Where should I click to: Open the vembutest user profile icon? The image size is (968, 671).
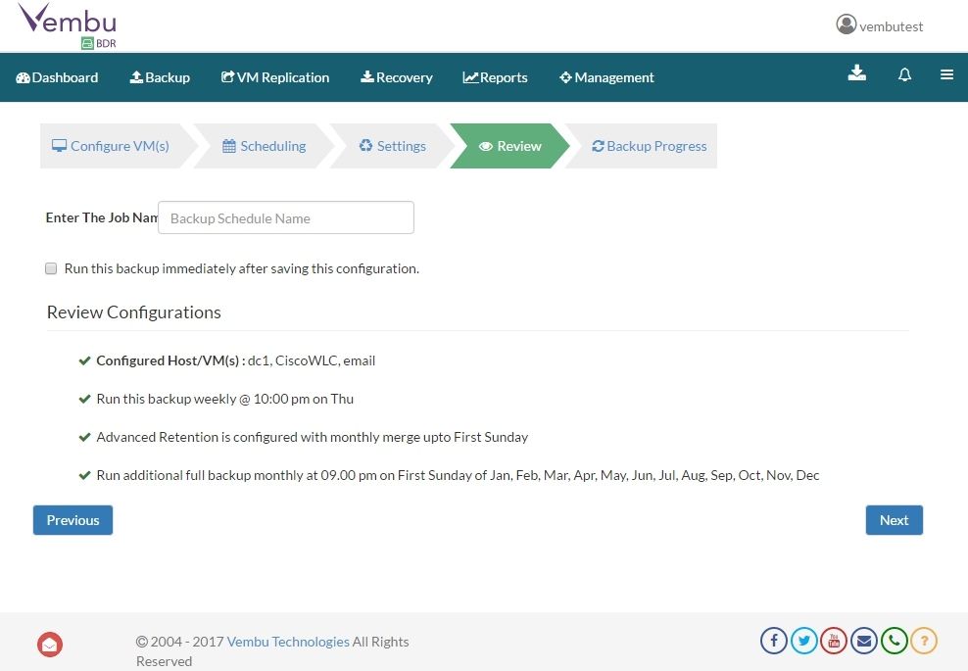[x=846, y=24]
